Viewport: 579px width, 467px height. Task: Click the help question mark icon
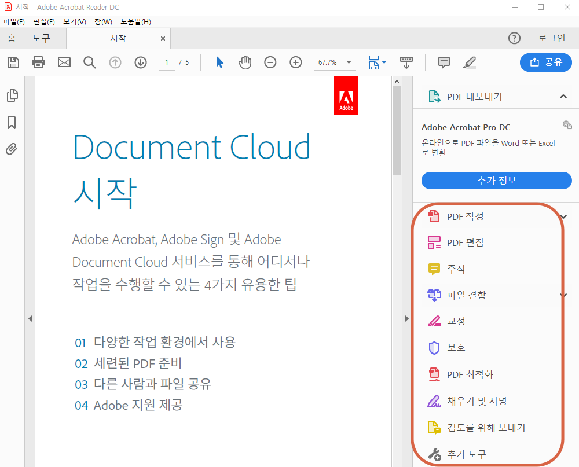point(514,38)
